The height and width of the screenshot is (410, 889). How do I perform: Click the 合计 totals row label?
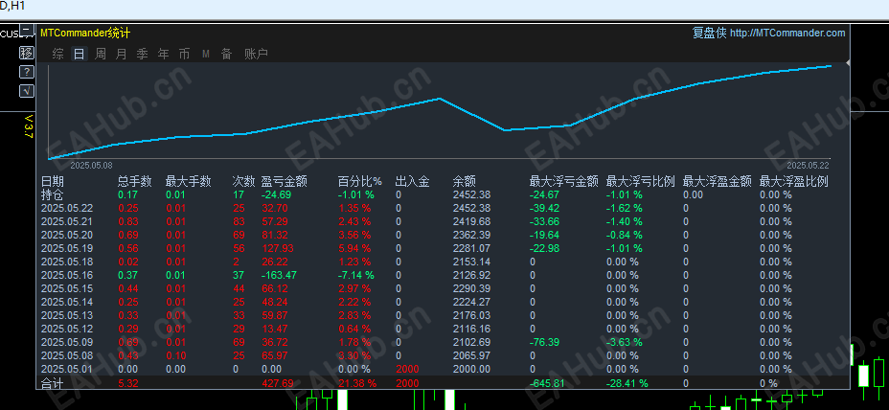click(x=52, y=383)
